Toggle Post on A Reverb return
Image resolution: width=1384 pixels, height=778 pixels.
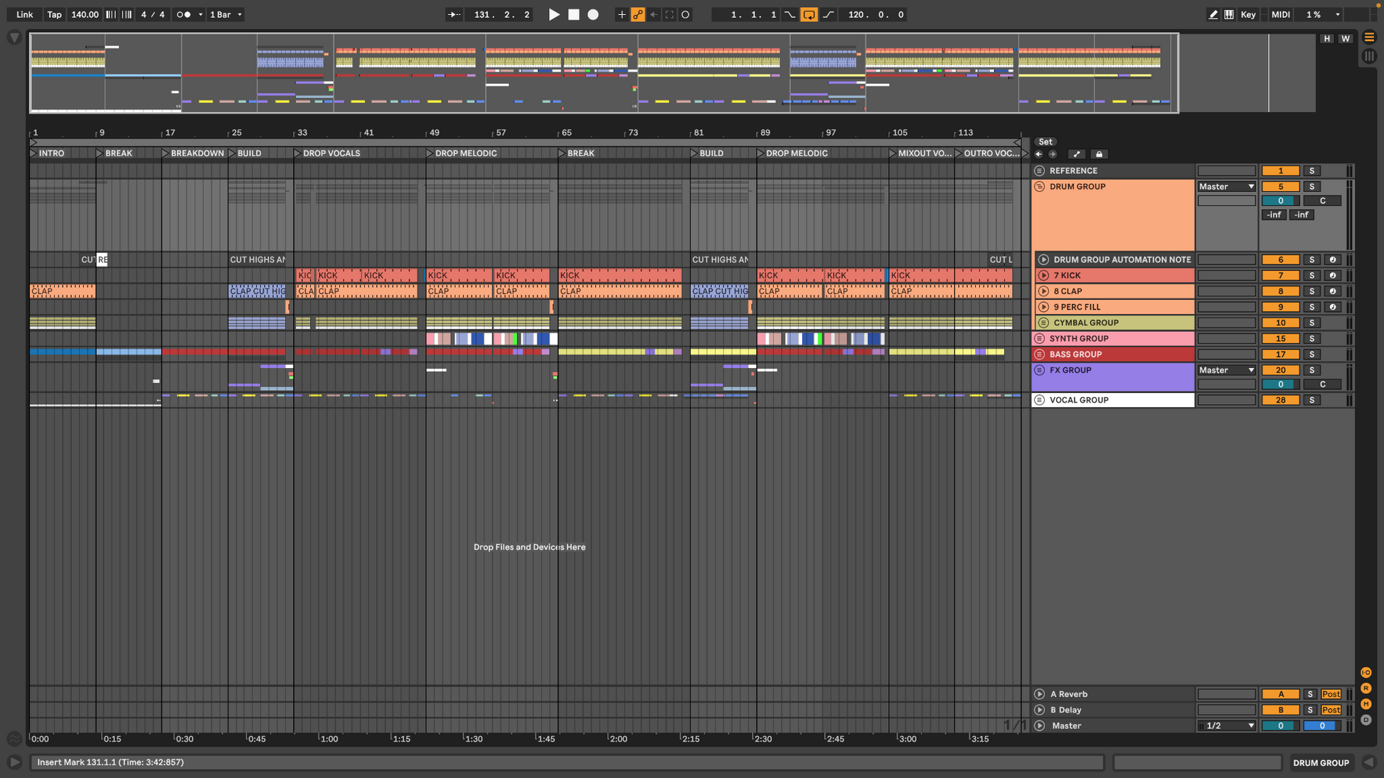1331,694
